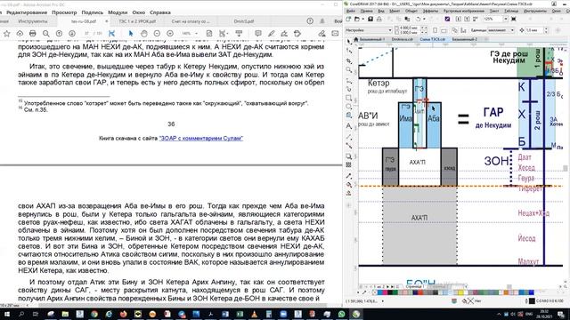This screenshot has height=320, width=570.
Task: Open Windows taskbar search
Action: [x=21, y=314]
